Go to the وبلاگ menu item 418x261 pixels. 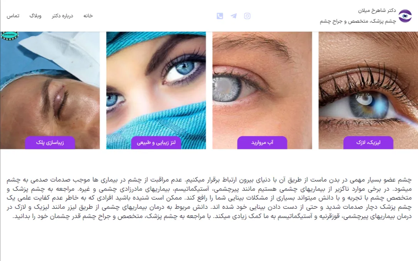pos(35,16)
